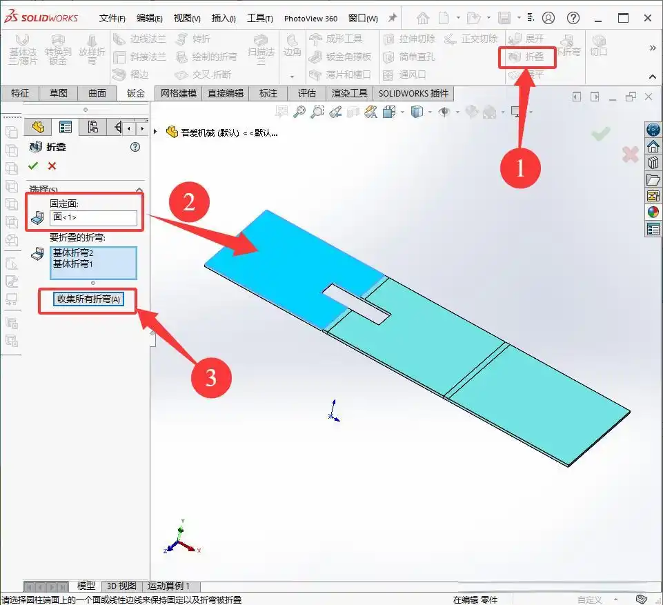Click the 展开 (Unfold) ribbon command

tap(526, 39)
